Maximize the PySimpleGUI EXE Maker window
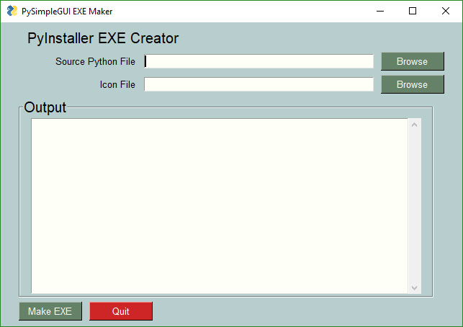This screenshot has width=463, height=327. coord(413,12)
